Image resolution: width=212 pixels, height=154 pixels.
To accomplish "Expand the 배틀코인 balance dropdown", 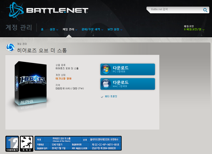I will (x=203, y=30).
